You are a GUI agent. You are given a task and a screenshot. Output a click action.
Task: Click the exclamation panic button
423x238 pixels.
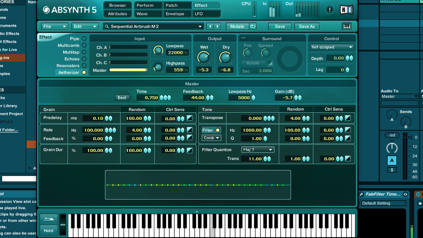click(x=330, y=10)
